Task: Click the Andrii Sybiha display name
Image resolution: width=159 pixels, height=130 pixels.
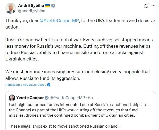Action: [31, 6]
